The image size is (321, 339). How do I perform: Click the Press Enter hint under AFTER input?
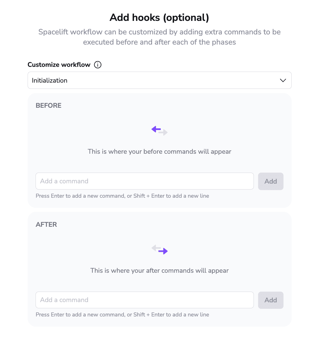pyautogui.click(x=122, y=314)
